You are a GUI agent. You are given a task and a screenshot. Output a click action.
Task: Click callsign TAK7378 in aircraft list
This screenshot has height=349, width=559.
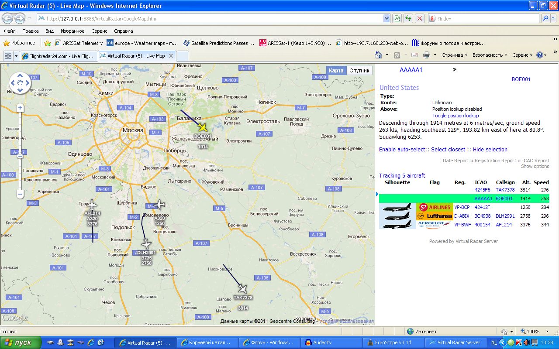(505, 190)
